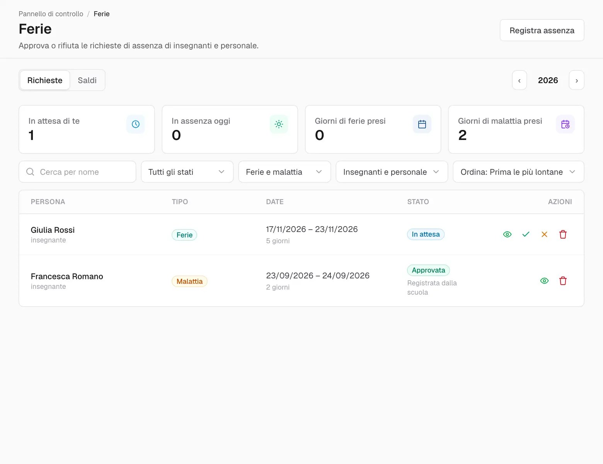This screenshot has height=464, width=603.
Task: Click the 'STATO' column header
Action: 418,202
